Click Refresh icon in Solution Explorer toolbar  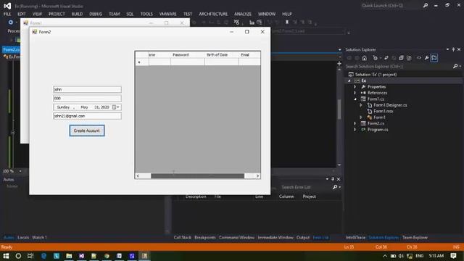pos(394,58)
